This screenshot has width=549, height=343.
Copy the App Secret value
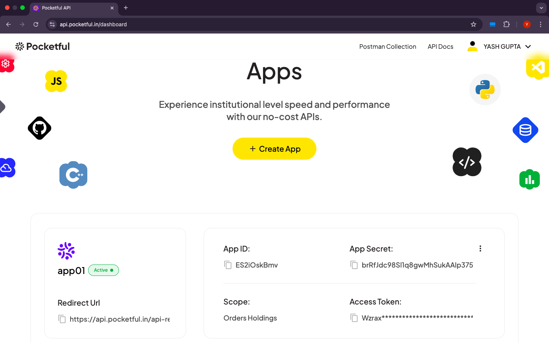click(354, 265)
